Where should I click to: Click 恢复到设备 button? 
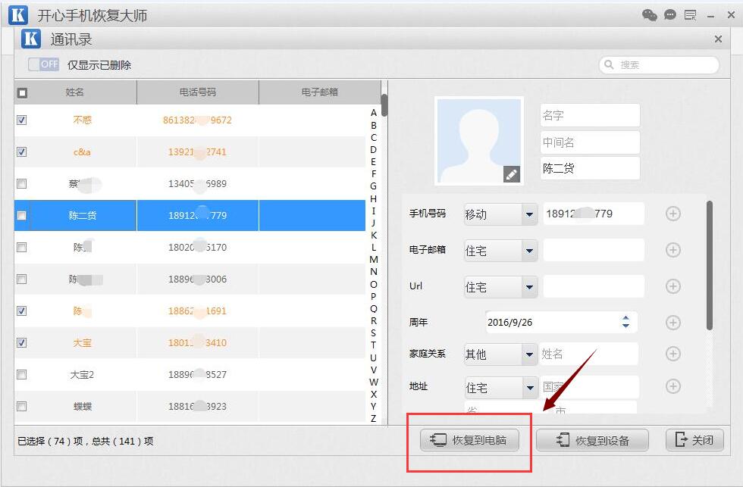click(x=592, y=441)
